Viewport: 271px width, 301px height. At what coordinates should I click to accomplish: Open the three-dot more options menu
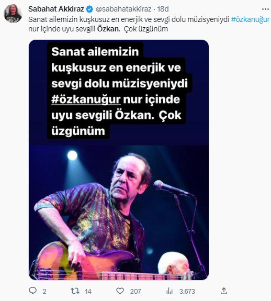(265, 9)
